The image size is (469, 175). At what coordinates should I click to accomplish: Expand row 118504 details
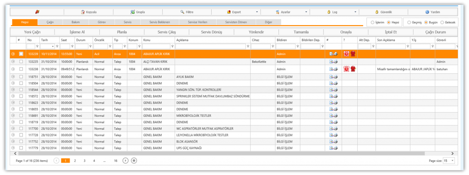(13, 83)
